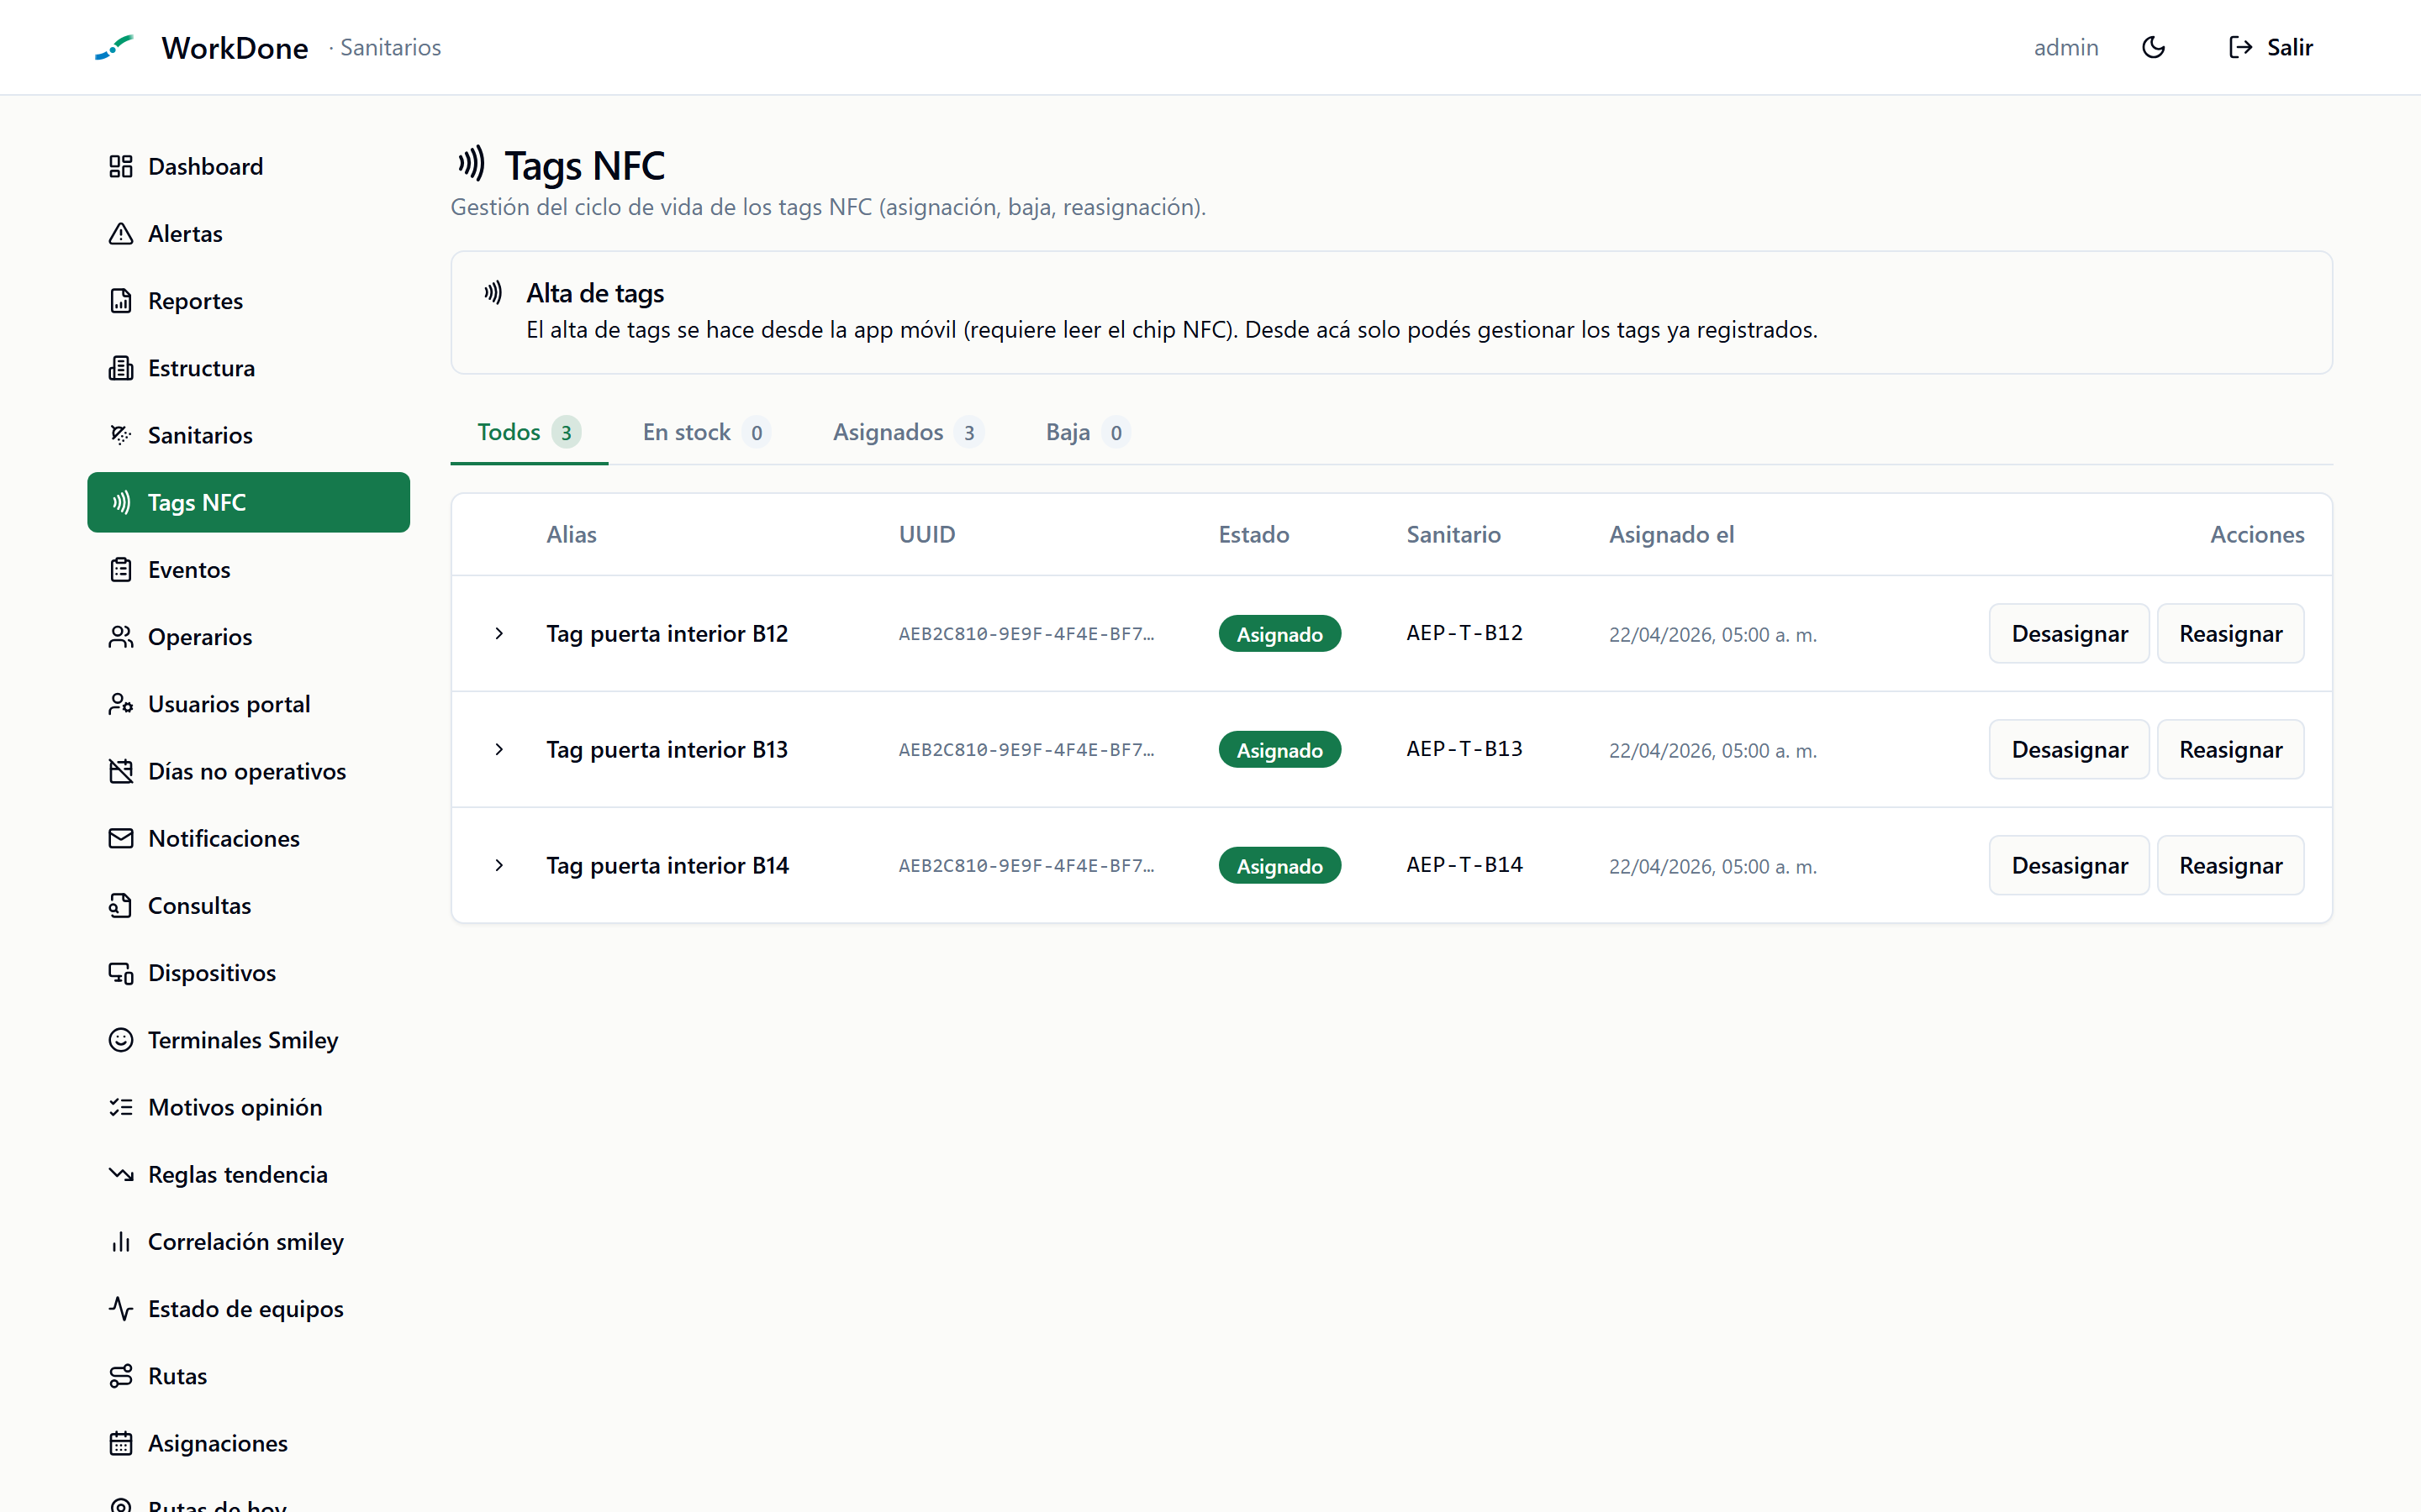The image size is (2421, 1512).
Task: Click Reasignar for tag B12
Action: tap(2231, 633)
